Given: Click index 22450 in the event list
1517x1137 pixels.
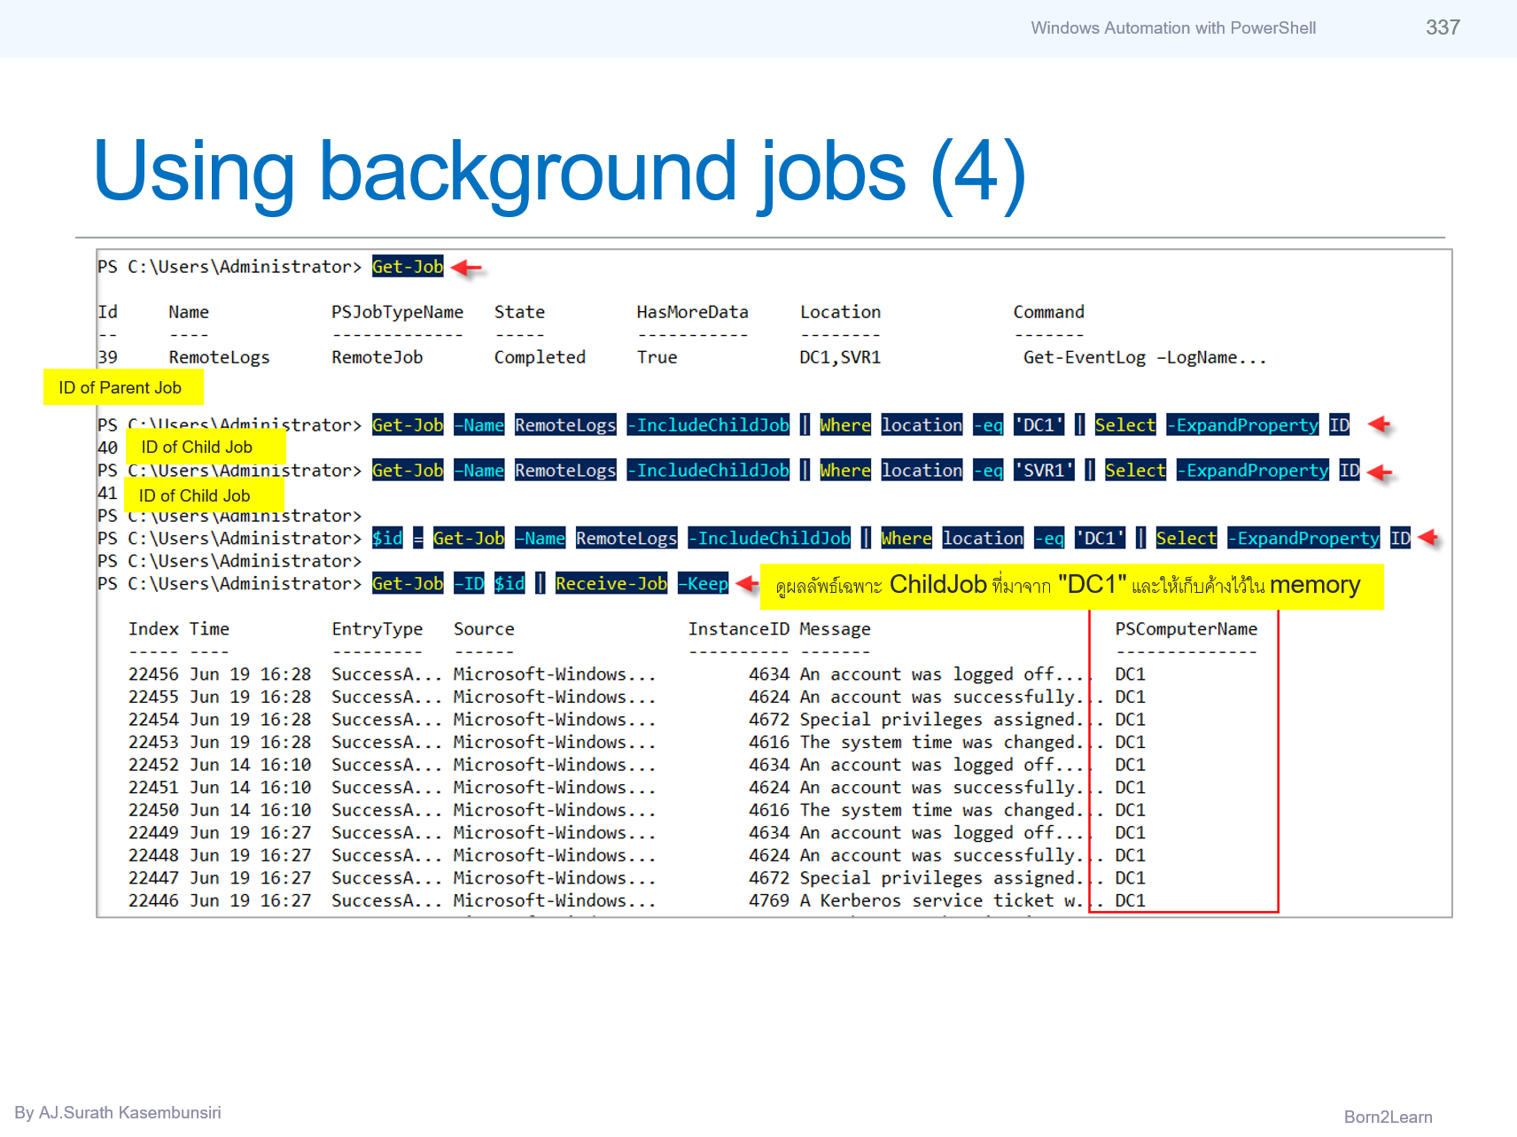Looking at the screenshot, I should [x=153, y=810].
